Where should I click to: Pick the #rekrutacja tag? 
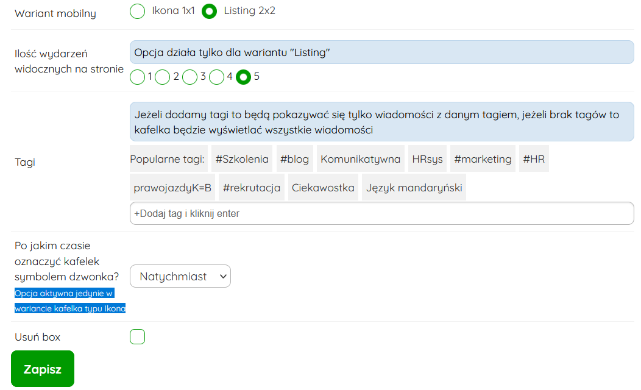pos(252,188)
